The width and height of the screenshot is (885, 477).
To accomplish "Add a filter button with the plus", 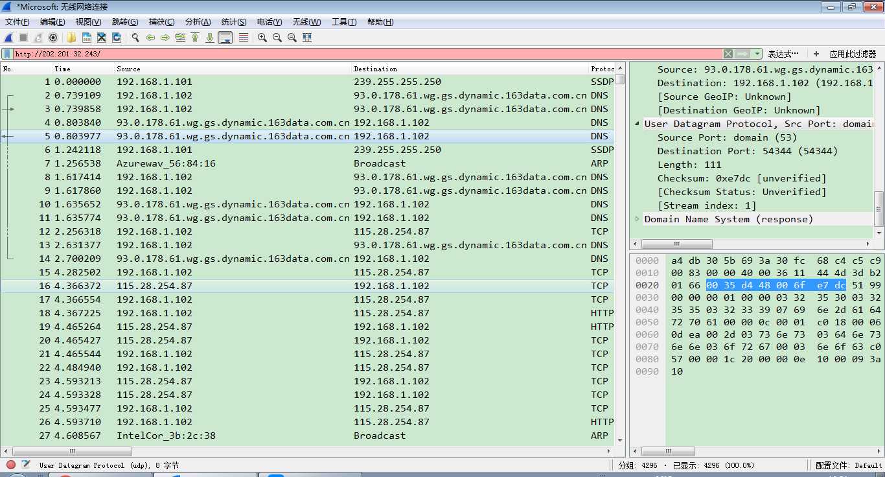I will [816, 54].
